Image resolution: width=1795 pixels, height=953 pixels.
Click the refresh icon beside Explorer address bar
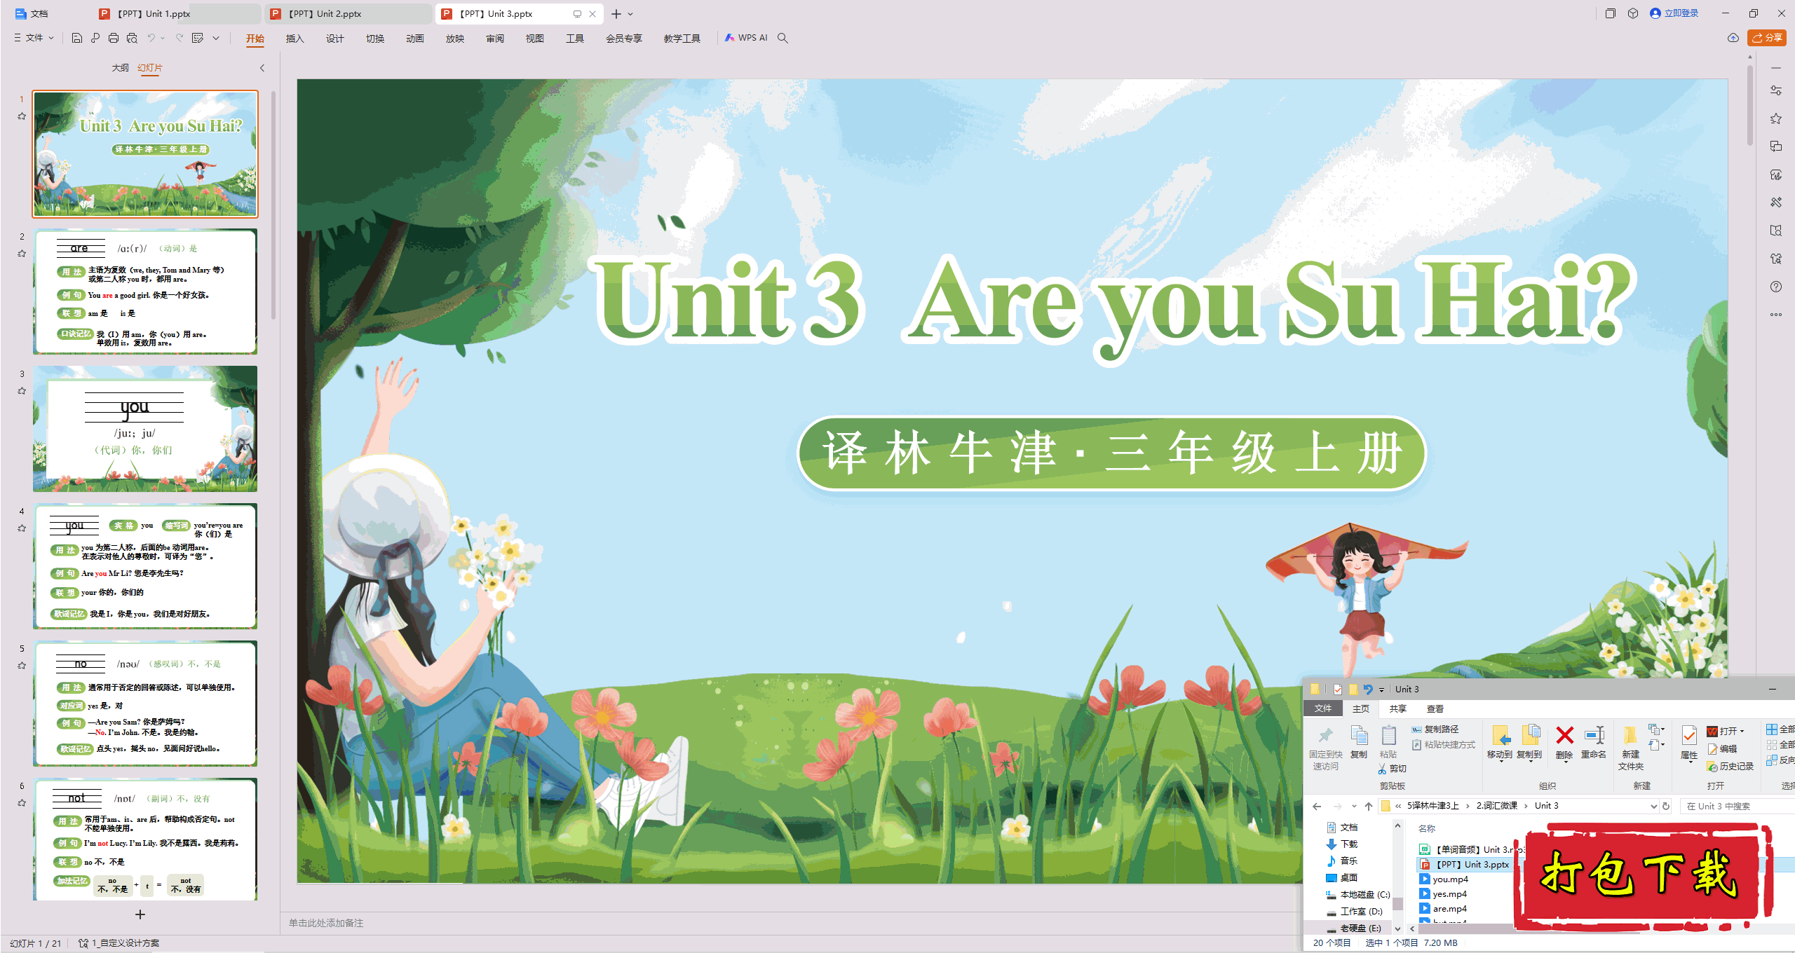coord(1666,806)
